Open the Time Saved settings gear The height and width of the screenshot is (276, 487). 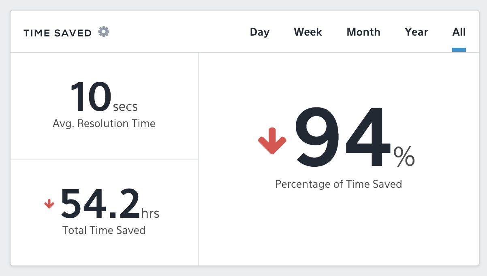[x=104, y=32]
